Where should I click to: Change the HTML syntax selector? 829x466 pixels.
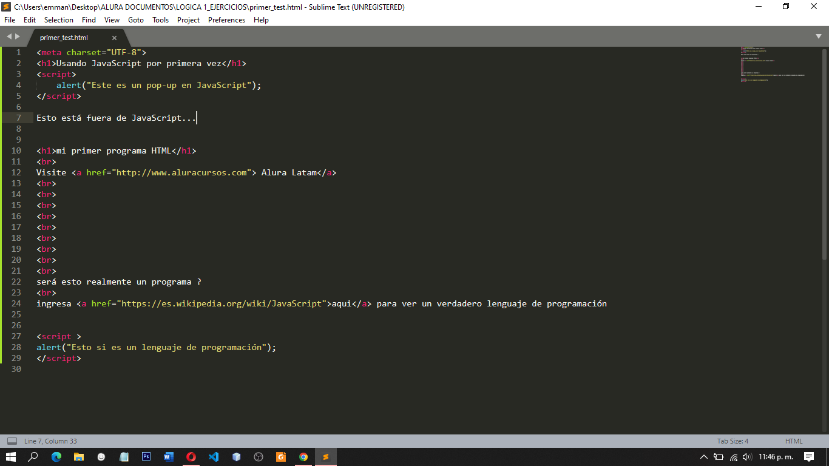[x=794, y=441]
